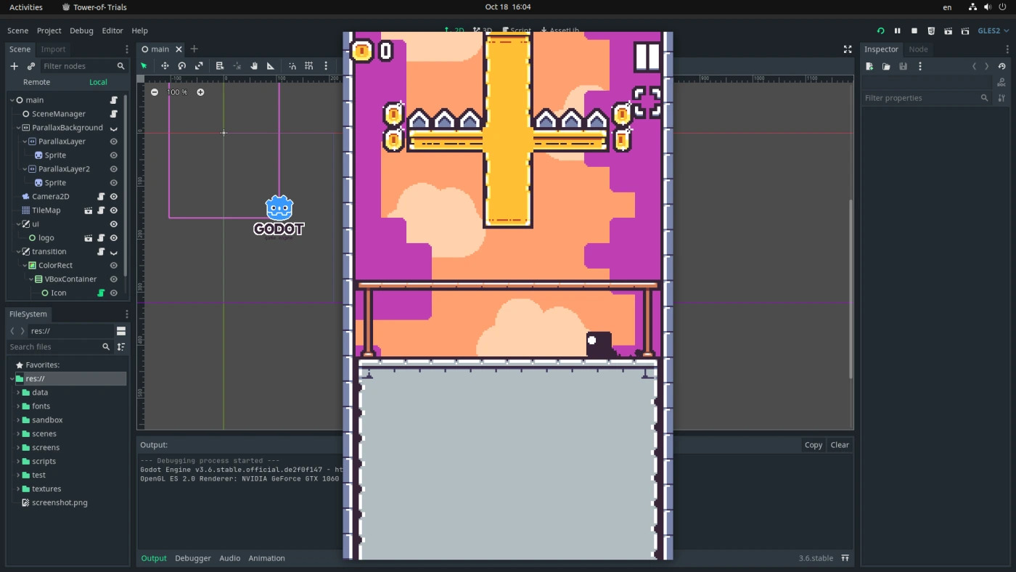1016x572 pixels.
Task: Collapse the ParallaxBackground node tree arrow
Action: click(18, 128)
